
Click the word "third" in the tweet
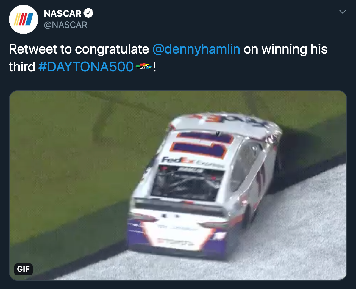pos(22,67)
